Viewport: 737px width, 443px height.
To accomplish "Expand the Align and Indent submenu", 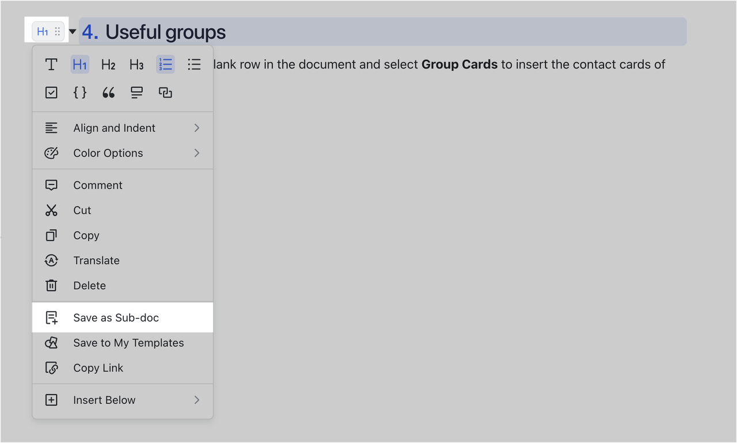I will tap(114, 127).
